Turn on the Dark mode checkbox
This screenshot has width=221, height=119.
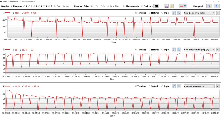pos(142,6)
